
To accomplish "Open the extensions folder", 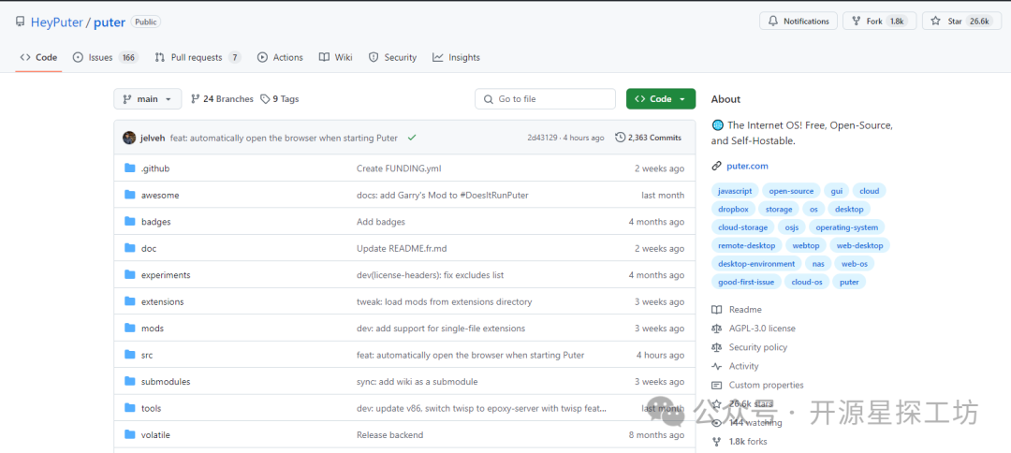I will coord(163,301).
